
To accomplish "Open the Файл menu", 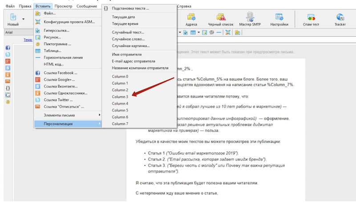I will click(10, 6).
